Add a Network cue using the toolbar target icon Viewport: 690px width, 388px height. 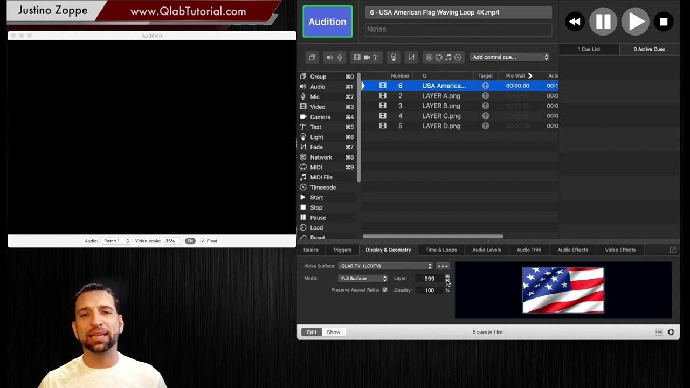pos(429,57)
